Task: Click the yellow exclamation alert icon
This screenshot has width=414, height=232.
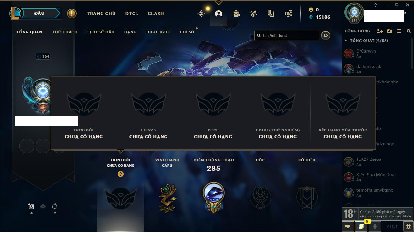Action: click(x=72, y=14)
